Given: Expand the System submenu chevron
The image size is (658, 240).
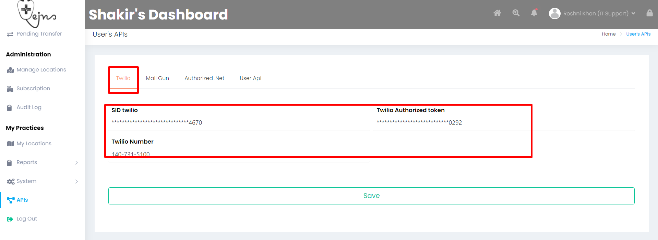Looking at the screenshot, I should (76, 182).
